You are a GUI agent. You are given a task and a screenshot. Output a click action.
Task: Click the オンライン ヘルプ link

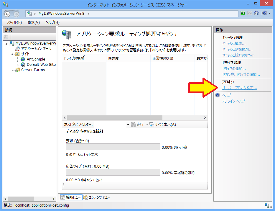click(x=234, y=101)
